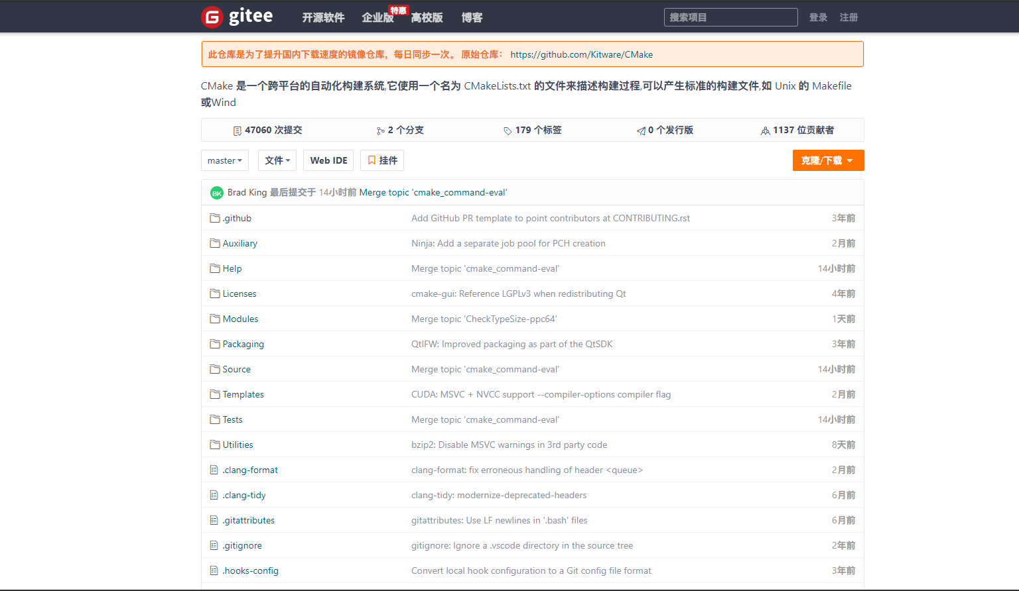The width and height of the screenshot is (1019, 591).
Task: Click the release icon beside 0 个发行版
Action: (x=640, y=130)
